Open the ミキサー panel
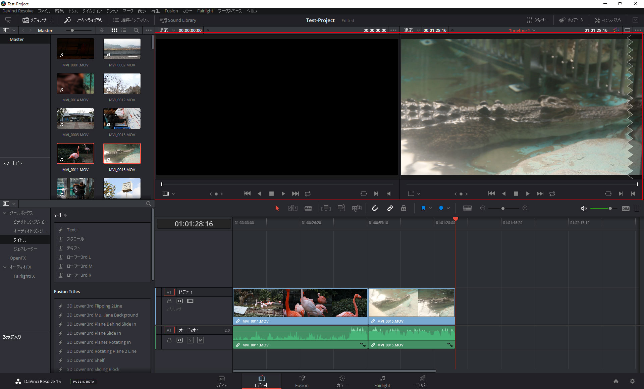This screenshot has width=644, height=389. (x=537, y=20)
